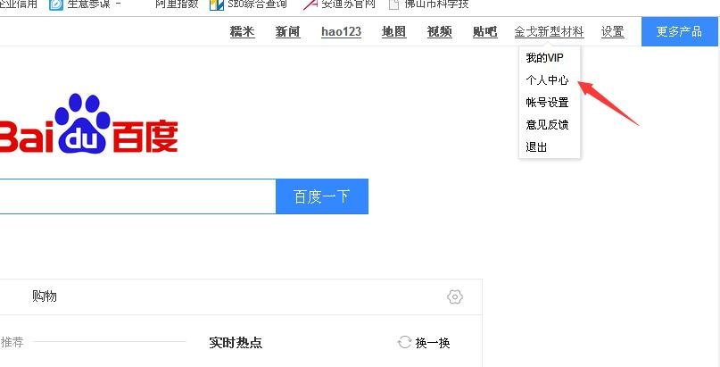This screenshot has width=720, height=367.
Task: Select 我的VIP from the dropdown
Action: (x=544, y=58)
